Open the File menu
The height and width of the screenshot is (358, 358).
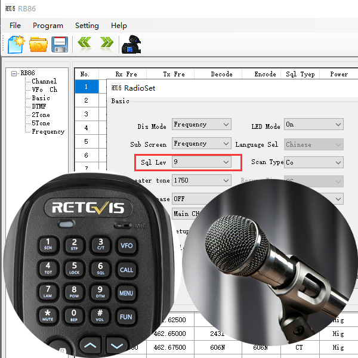pyautogui.click(x=15, y=25)
